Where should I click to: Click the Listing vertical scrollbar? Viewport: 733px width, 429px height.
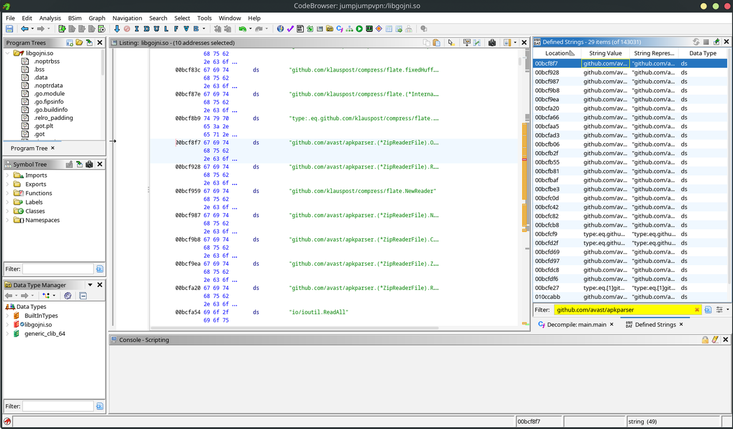point(520,189)
